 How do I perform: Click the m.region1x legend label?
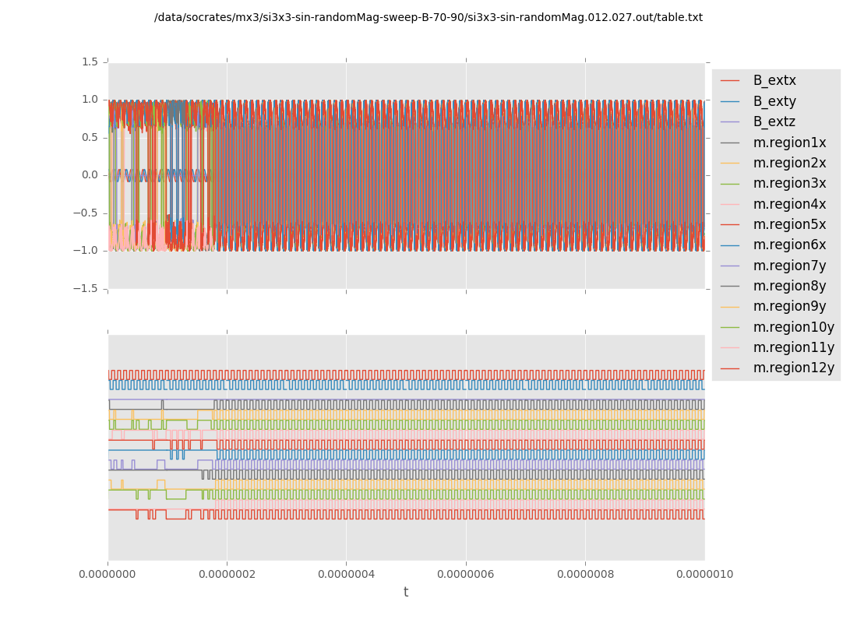tap(789, 143)
